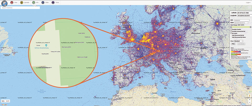
Task: Click the blue Stats menu icon
Action: (x=43, y=3)
